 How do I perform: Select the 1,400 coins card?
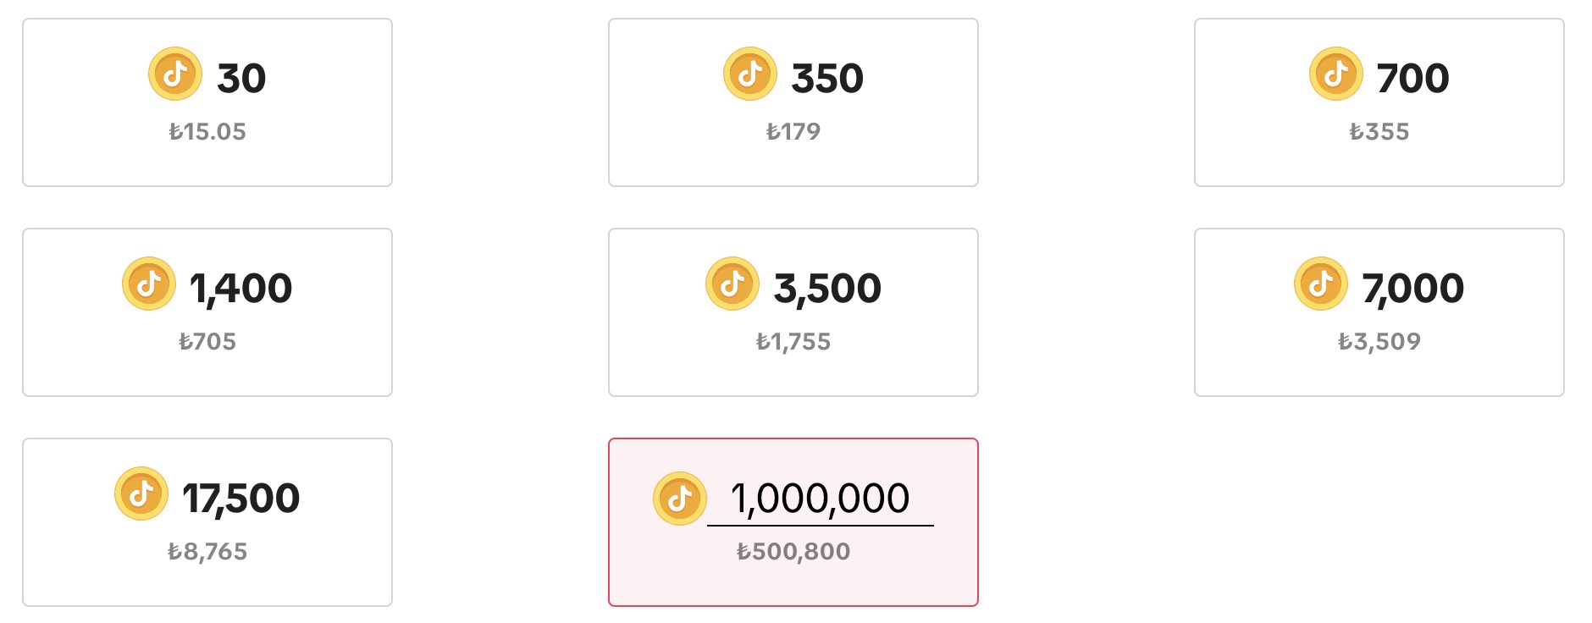(207, 312)
